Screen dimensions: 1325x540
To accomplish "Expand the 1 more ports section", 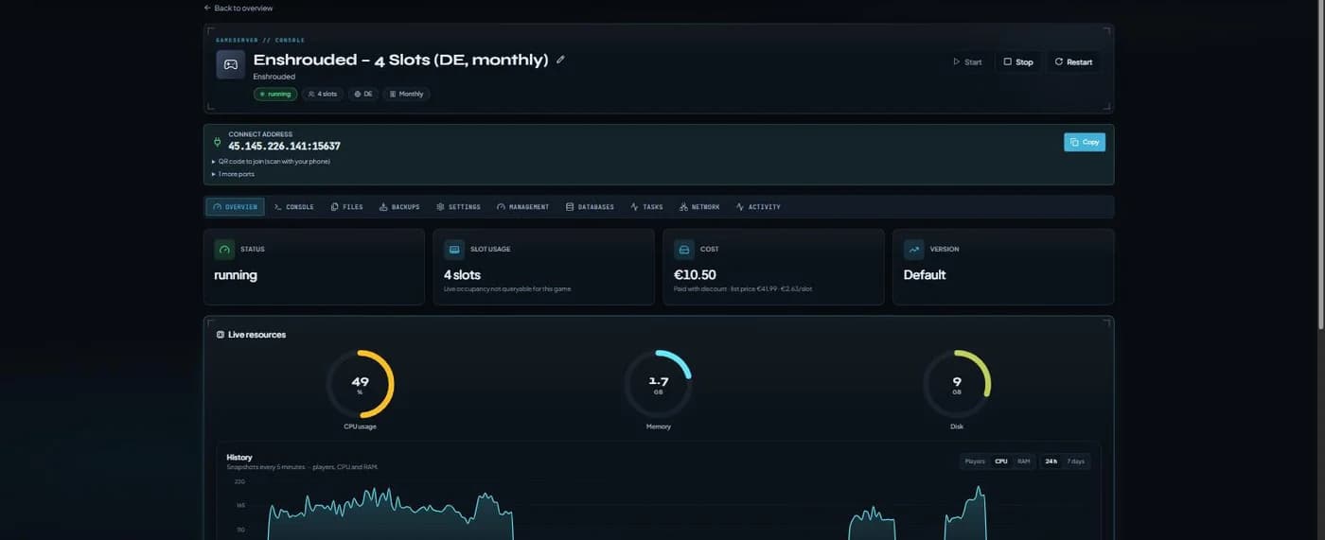I will click(233, 174).
